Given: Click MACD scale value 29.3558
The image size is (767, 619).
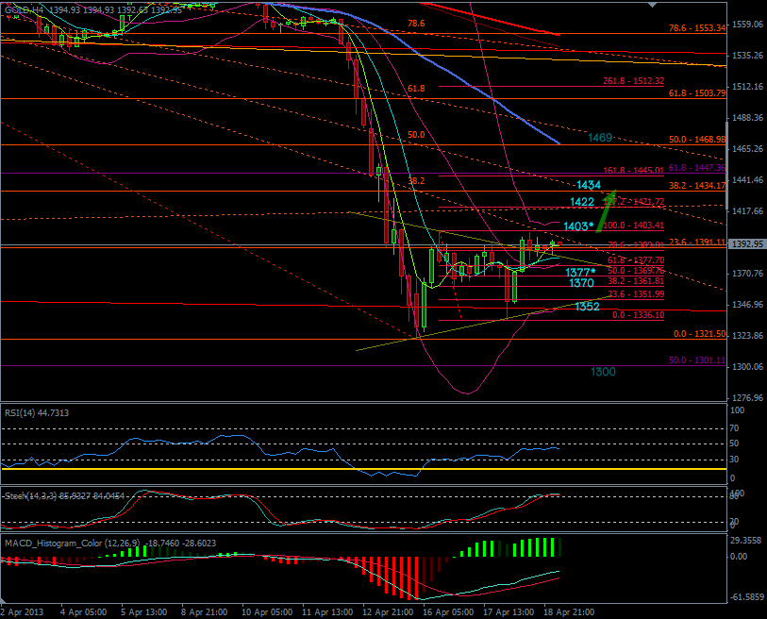Looking at the screenshot, I should pyautogui.click(x=746, y=541).
